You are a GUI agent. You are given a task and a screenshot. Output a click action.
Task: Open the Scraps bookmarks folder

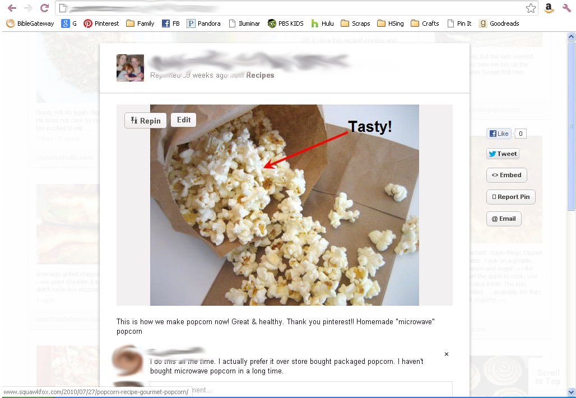point(355,23)
